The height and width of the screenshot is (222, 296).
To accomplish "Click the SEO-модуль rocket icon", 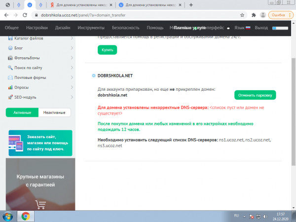I will [x=10, y=97].
